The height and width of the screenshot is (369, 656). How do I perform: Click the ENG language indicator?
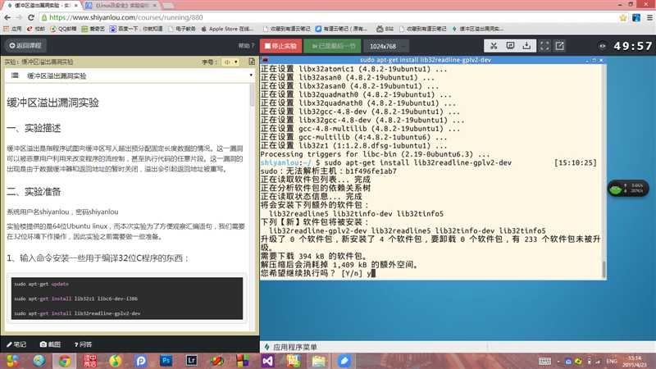click(612, 361)
